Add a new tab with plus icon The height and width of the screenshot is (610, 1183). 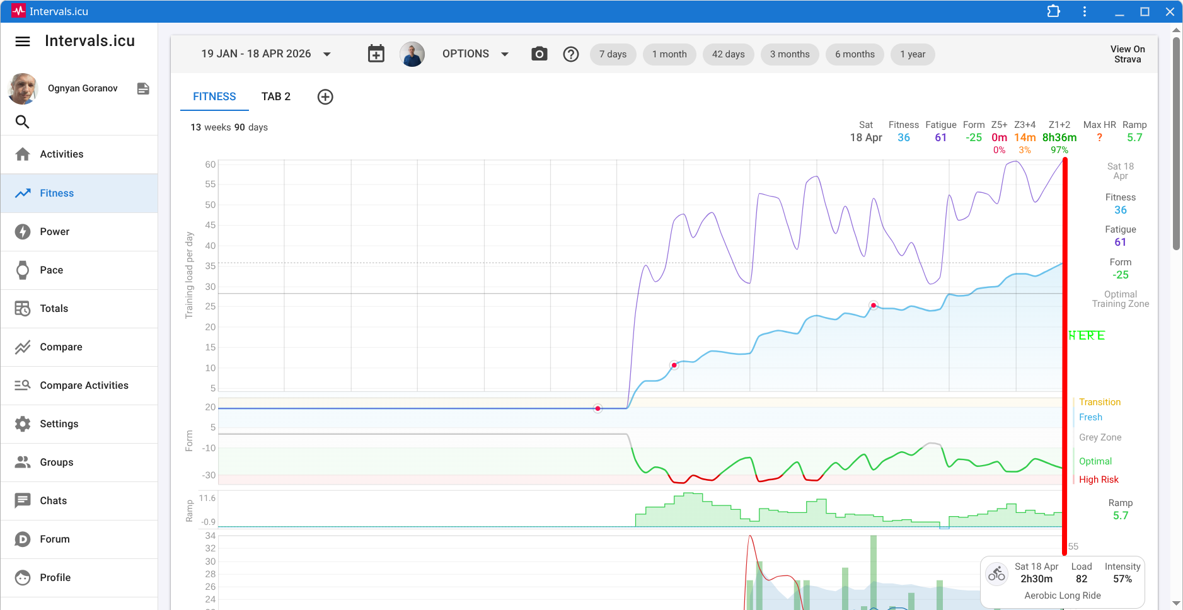[325, 97]
